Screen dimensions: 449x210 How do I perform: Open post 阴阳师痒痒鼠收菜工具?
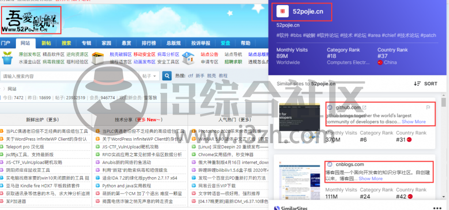point(28,170)
